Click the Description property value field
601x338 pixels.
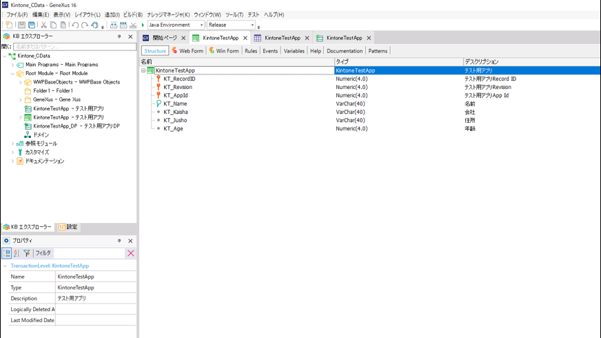96,299
